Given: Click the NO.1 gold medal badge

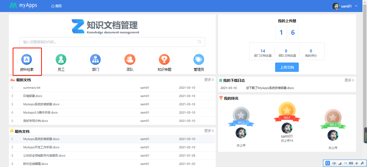Looking at the screenshot, I should [287, 112].
